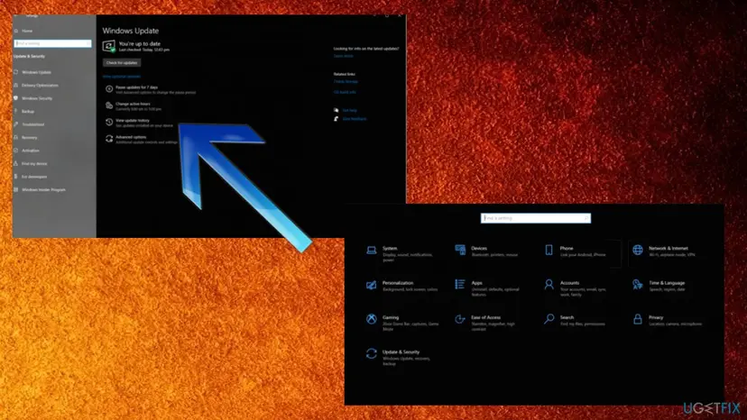The image size is (747, 420).
Task: Click the Get help icon
Action: pyautogui.click(x=337, y=110)
